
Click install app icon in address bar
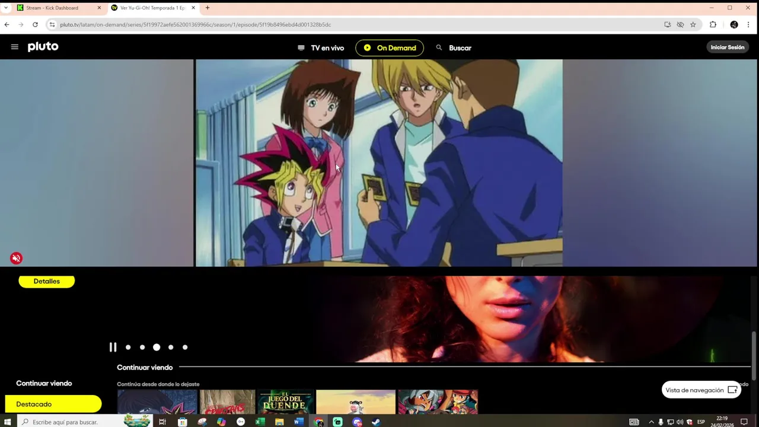click(x=668, y=24)
